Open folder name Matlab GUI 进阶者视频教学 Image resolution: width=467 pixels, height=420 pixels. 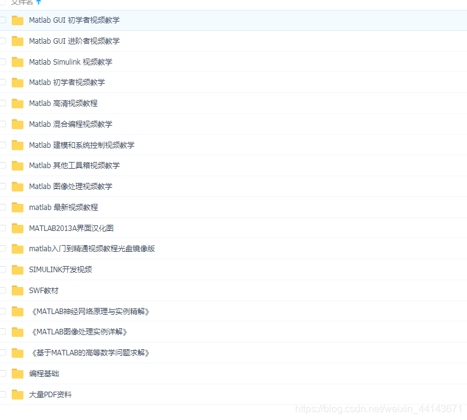[x=74, y=41]
